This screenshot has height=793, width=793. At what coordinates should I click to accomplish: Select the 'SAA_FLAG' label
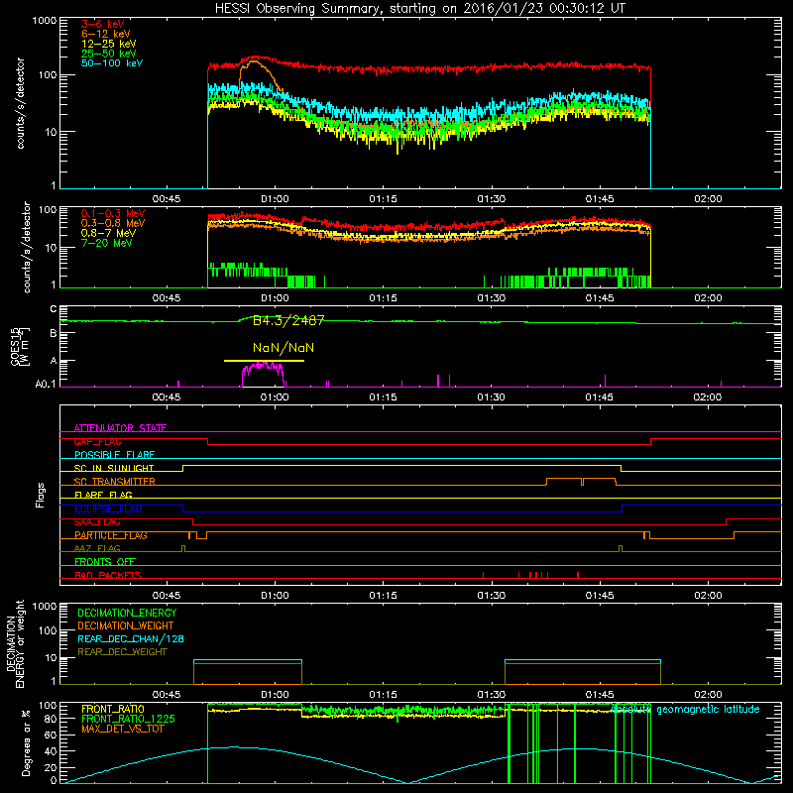97,522
